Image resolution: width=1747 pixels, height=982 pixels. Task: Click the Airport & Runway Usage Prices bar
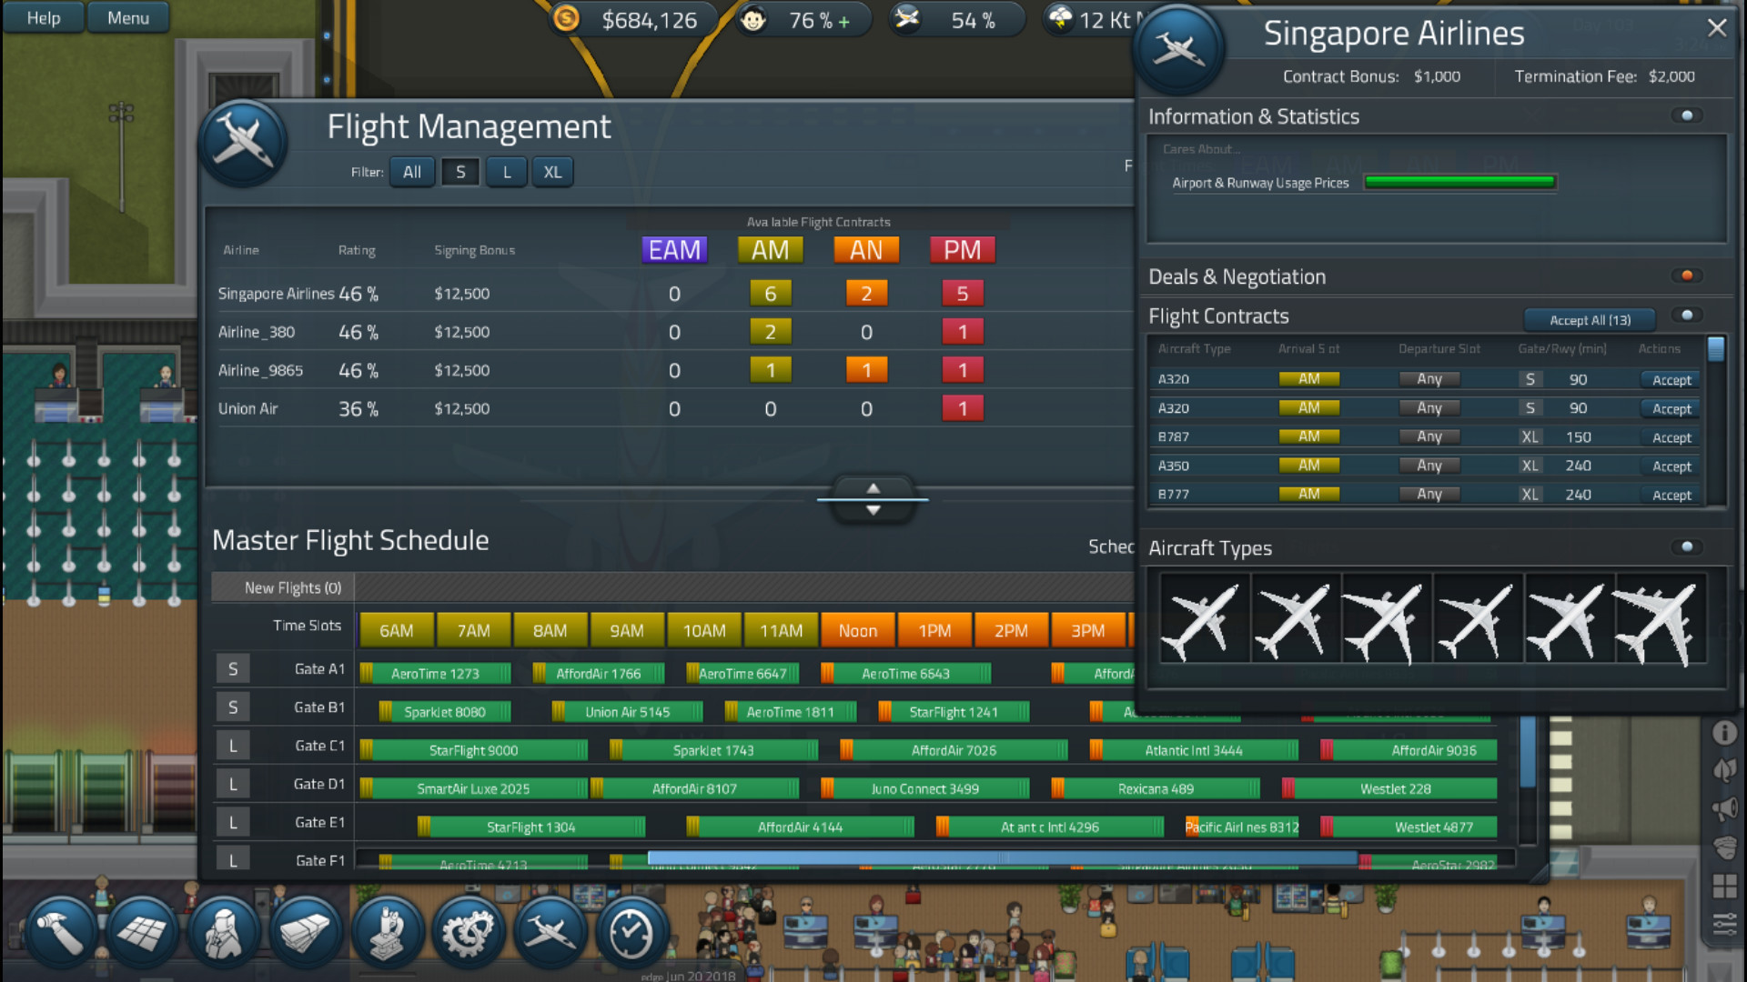(1459, 182)
